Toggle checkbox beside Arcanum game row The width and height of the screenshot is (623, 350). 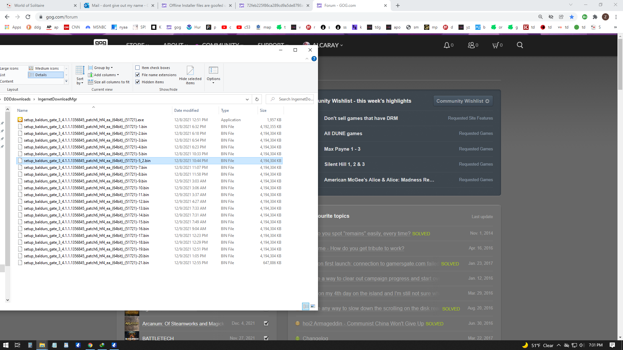tap(266, 323)
